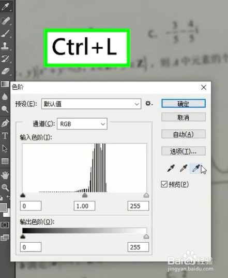Open the 预设 默认值 dropdown

(x=91, y=104)
